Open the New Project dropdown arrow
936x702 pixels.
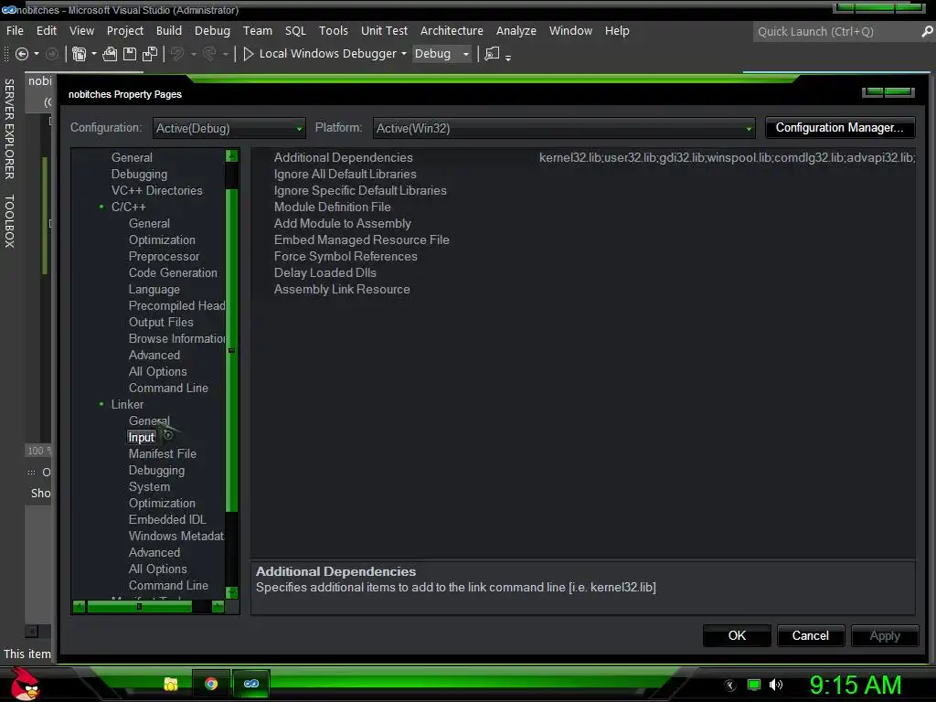click(x=94, y=54)
